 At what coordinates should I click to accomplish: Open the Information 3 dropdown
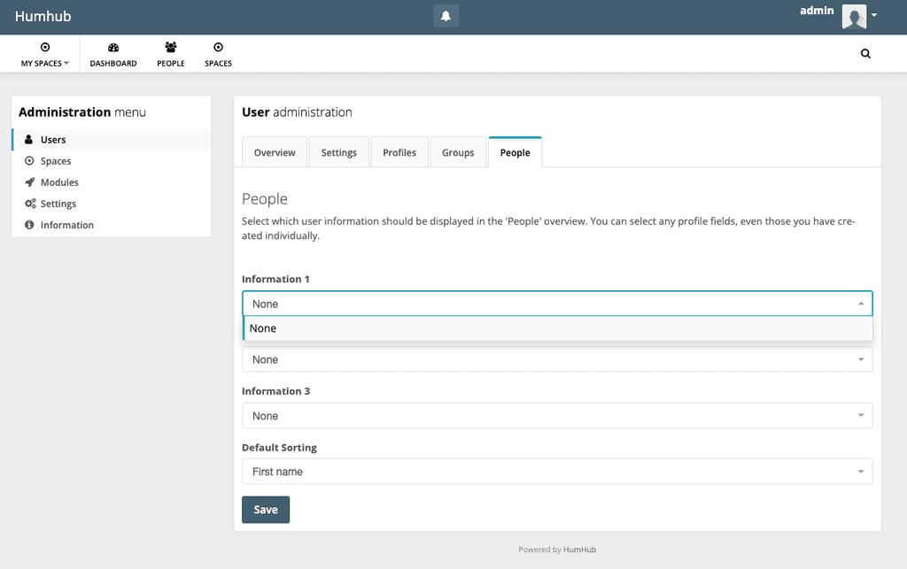click(557, 416)
